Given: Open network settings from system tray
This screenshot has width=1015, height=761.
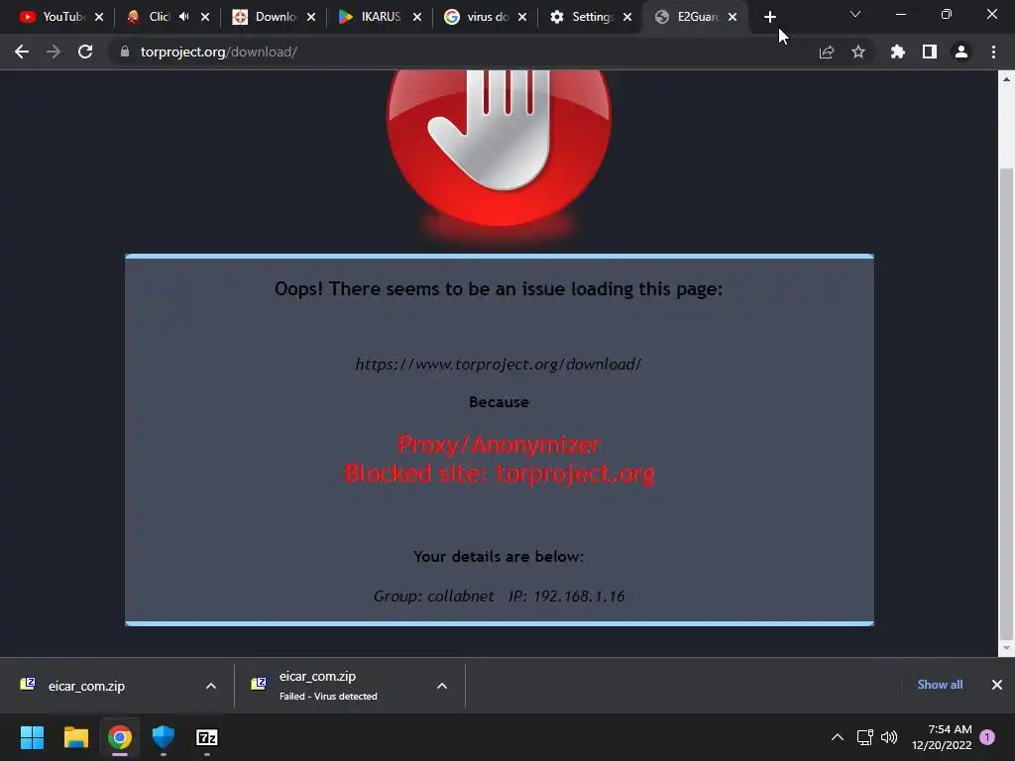Looking at the screenshot, I should (864, 737).
